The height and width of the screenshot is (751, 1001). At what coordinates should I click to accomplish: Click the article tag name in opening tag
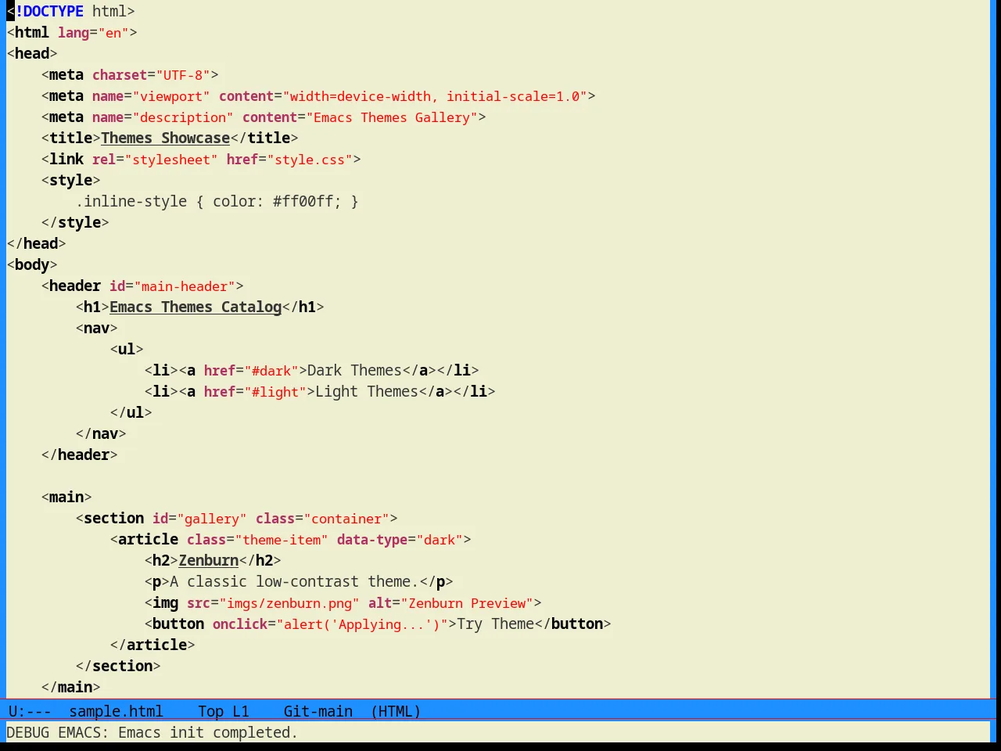click(x=148, y=539)
